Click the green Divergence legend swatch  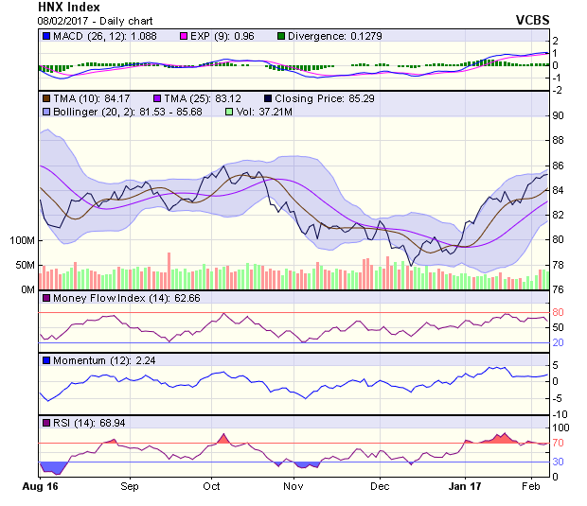280,37
